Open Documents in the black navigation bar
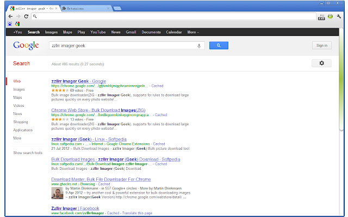 151,32
